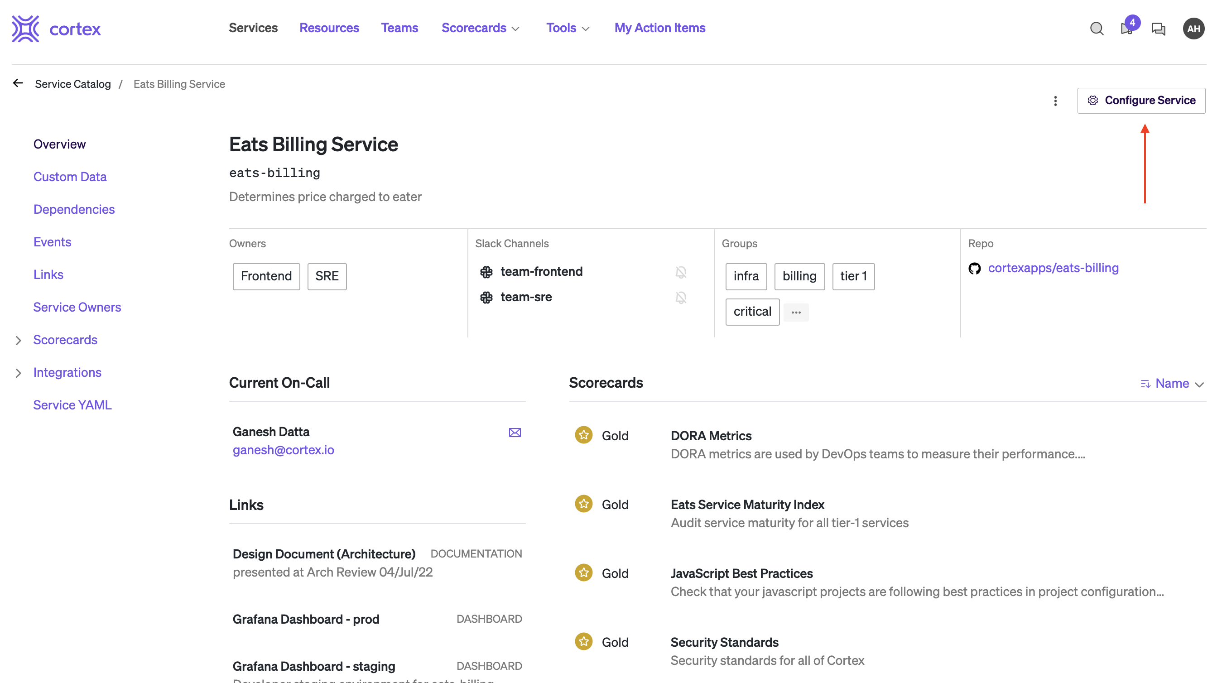Click the infra group tag
The height and width of the screenshot is (683, 1222).
click(746, 277)
